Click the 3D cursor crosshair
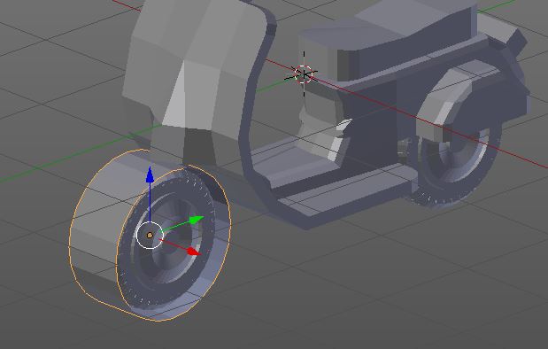Screen dimensions: 548x349 304,74
